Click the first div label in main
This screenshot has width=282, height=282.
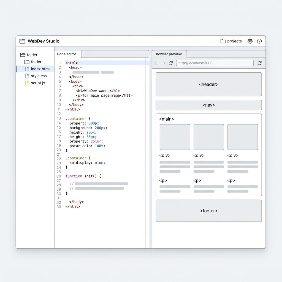pos(165,155)
